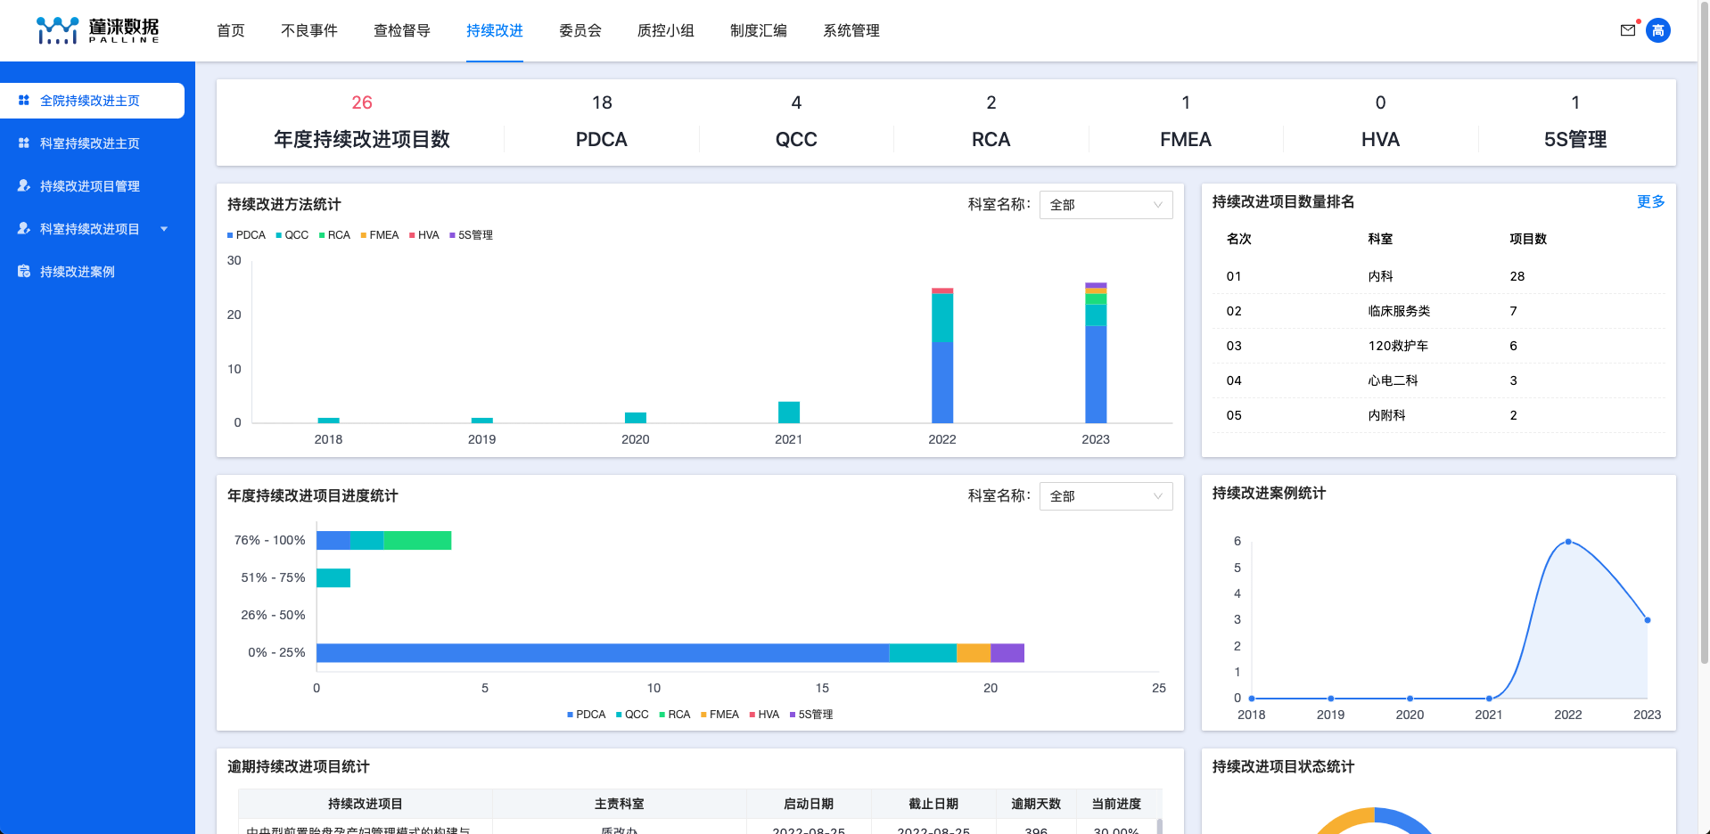The height and width of the screenshot is (834, 1710).
Task: Open the 不良事件 menu
Action: point(309,30)
